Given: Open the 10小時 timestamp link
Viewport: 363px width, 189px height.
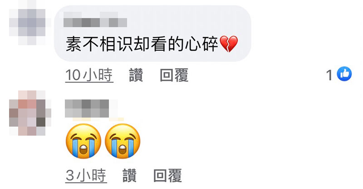Looking at the screenshot, I should [89, 75].
